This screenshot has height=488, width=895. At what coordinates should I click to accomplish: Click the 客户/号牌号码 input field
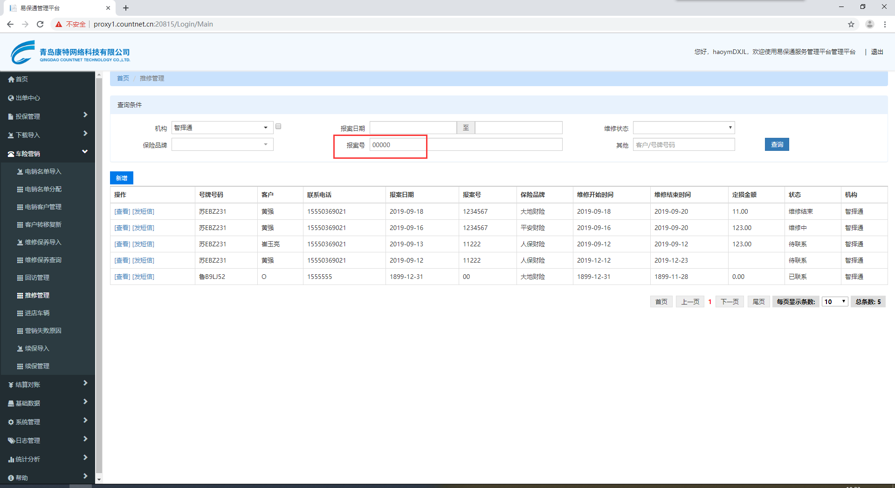coord(683,145)
